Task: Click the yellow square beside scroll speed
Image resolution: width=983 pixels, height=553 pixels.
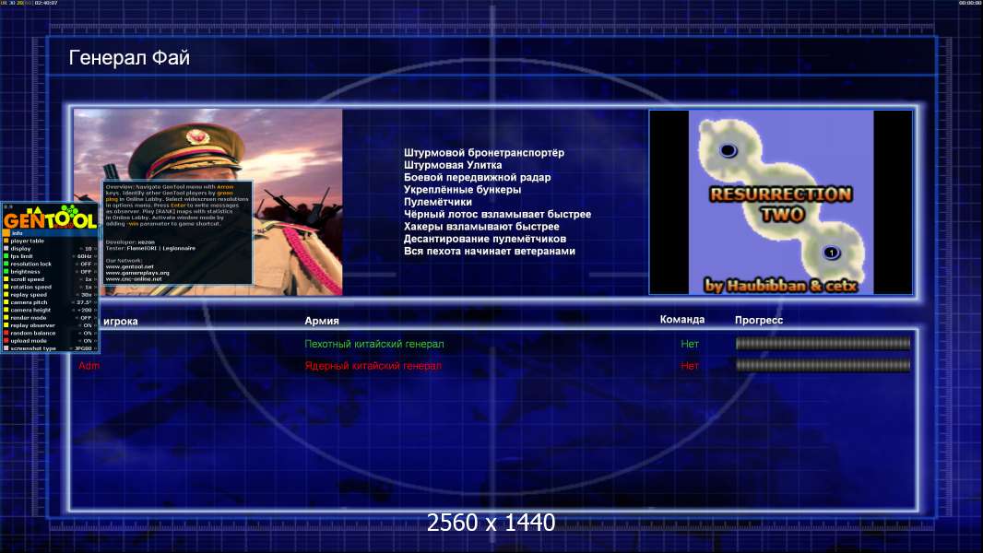Action: tap(6, 279)
